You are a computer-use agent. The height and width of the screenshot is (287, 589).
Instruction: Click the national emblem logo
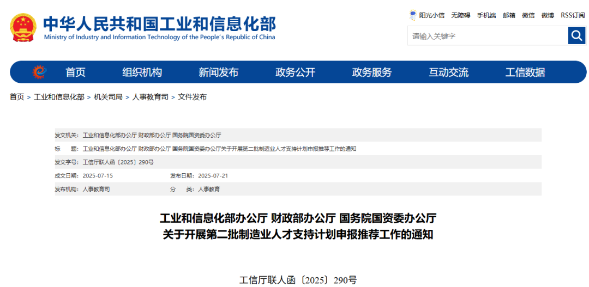23,27
